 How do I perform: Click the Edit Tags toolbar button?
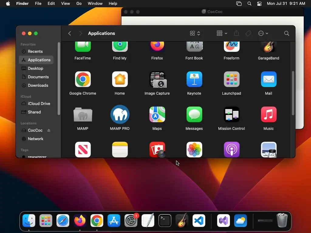pyautogui.click(x=248, y=33)
